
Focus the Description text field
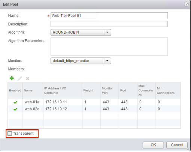click(109, 24)
